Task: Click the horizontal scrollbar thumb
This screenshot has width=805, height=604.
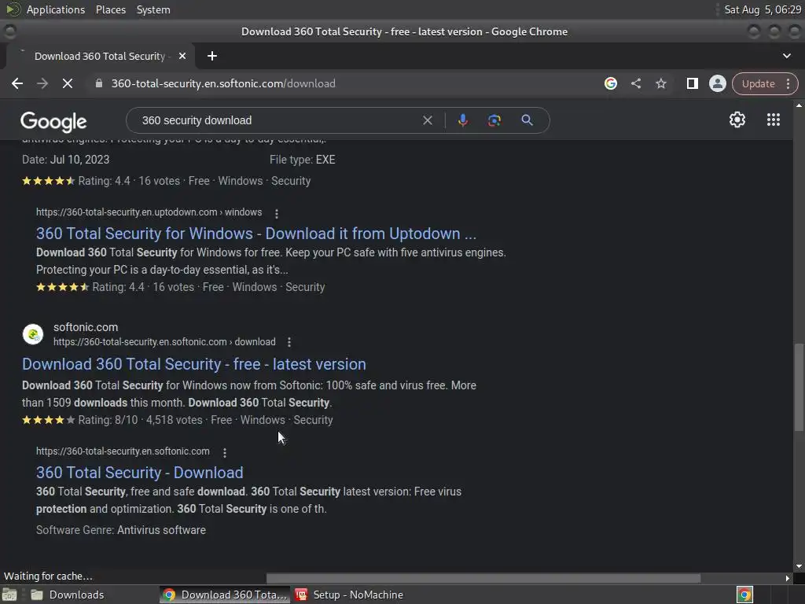Action: (x=483, y=578)
